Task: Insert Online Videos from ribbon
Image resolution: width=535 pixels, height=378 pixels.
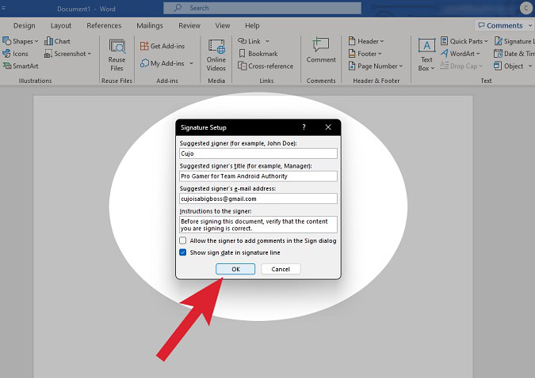Action: tap(216, 54)
